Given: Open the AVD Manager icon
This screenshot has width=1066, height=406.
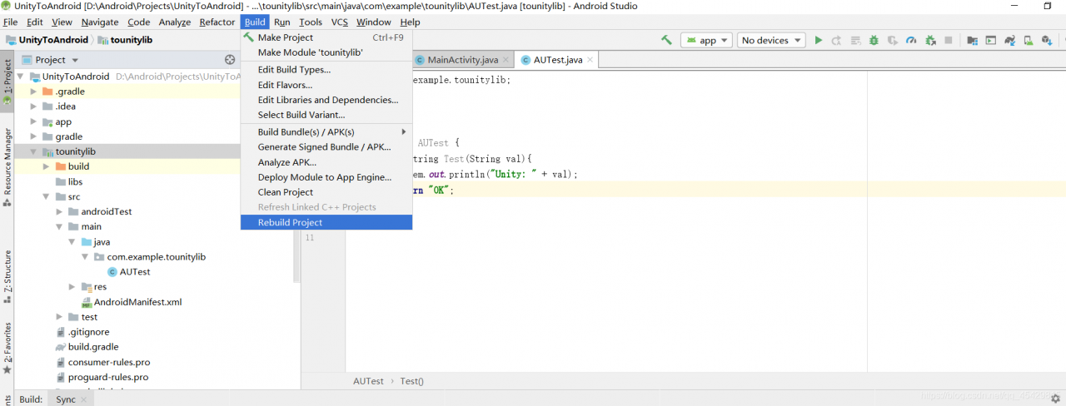Looking at the screenshot, I should (x=1029, y=40).
